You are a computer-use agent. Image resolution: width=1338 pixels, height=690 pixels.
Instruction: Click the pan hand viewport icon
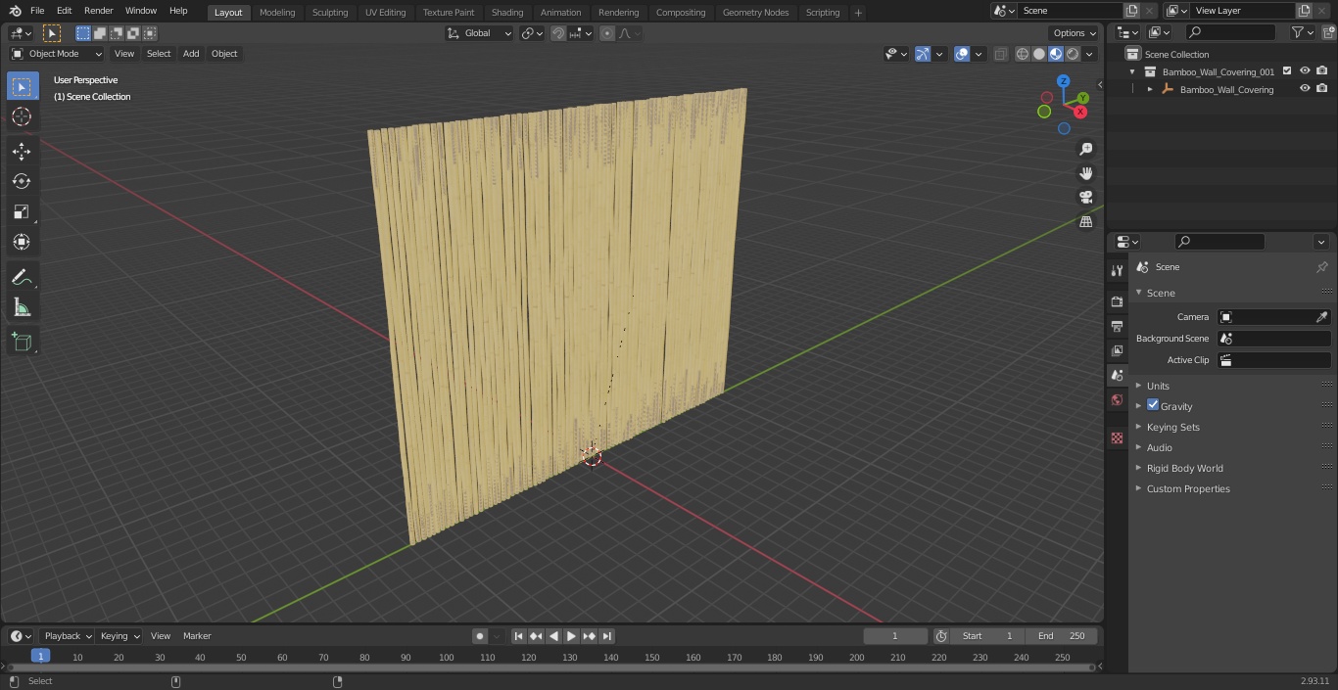1085,173
